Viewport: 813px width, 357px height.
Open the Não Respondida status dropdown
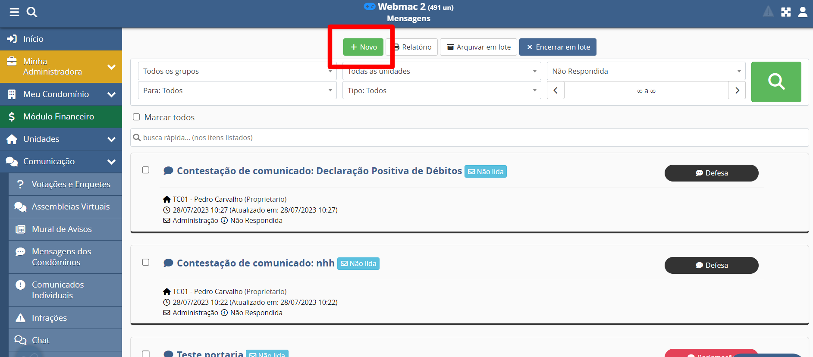pos(646,71)
